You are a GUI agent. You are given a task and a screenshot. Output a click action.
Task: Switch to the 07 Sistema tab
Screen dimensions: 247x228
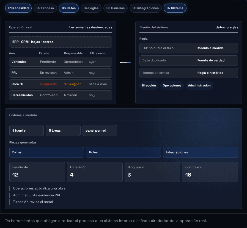[175, 8]
